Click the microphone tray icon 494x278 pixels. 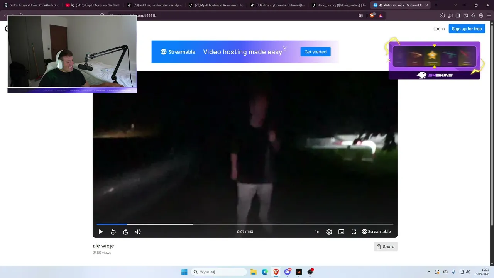pyautogui.click(x=453, y=272)
